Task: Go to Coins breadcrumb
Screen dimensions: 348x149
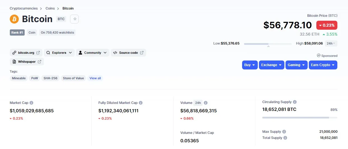Action: click(x=50, y=8)
